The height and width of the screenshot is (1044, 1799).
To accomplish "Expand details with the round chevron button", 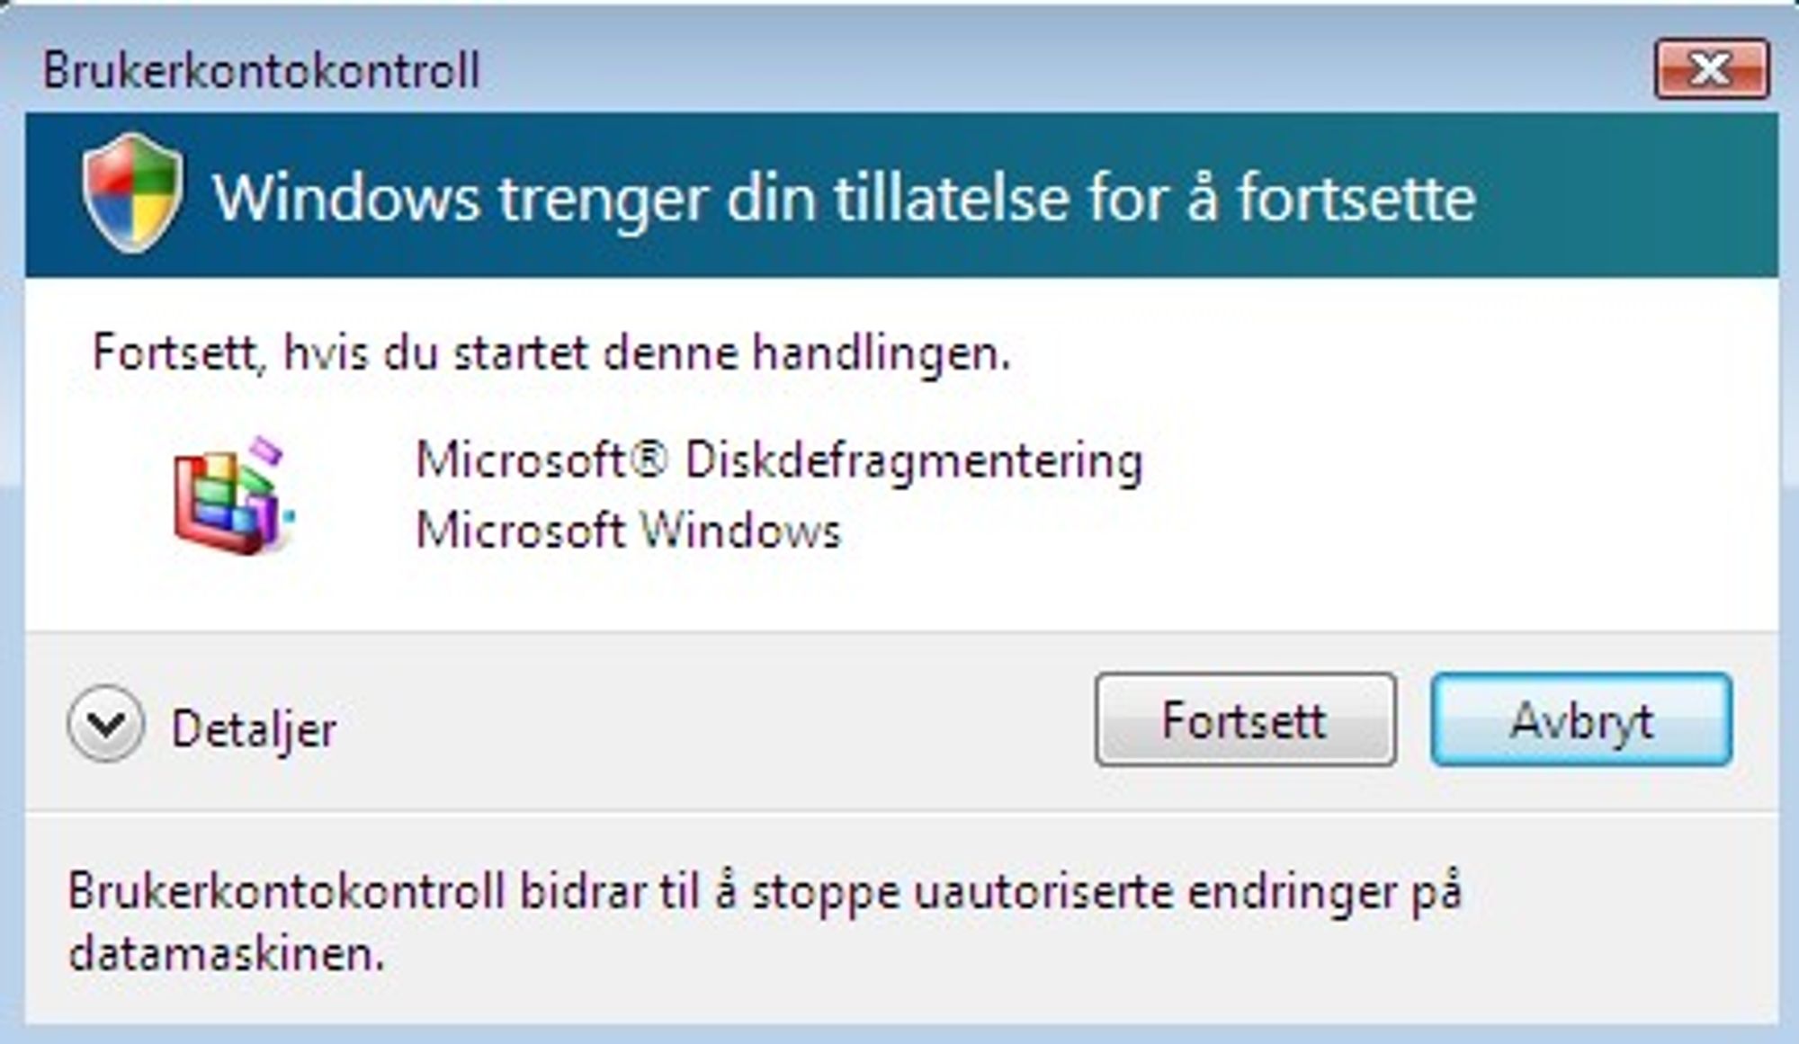I will pyautogui.click(x=105, y=724).
